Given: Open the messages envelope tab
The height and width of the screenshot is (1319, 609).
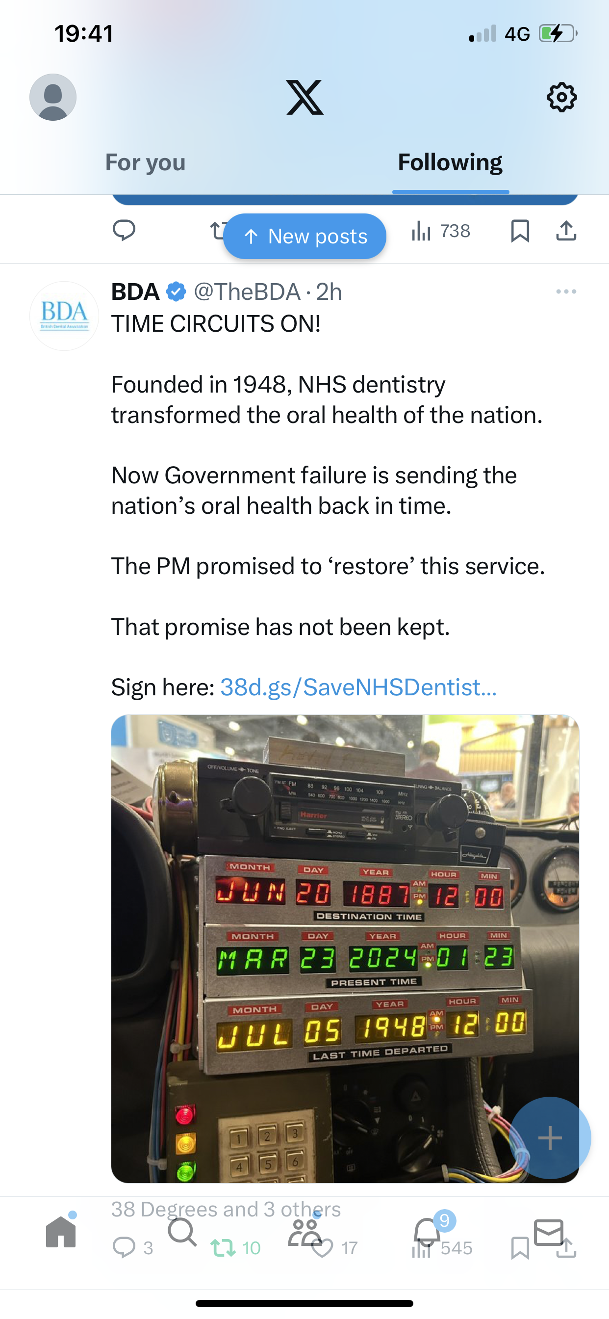Looking at the screenshot, I should 549,1232.
